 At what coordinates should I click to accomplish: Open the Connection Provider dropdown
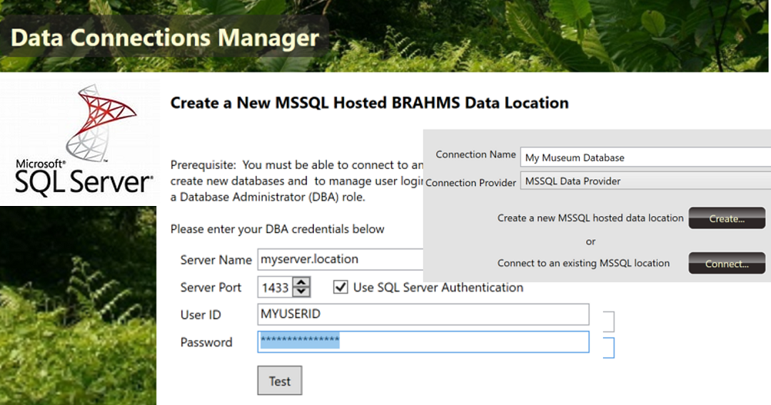(645, 181)
